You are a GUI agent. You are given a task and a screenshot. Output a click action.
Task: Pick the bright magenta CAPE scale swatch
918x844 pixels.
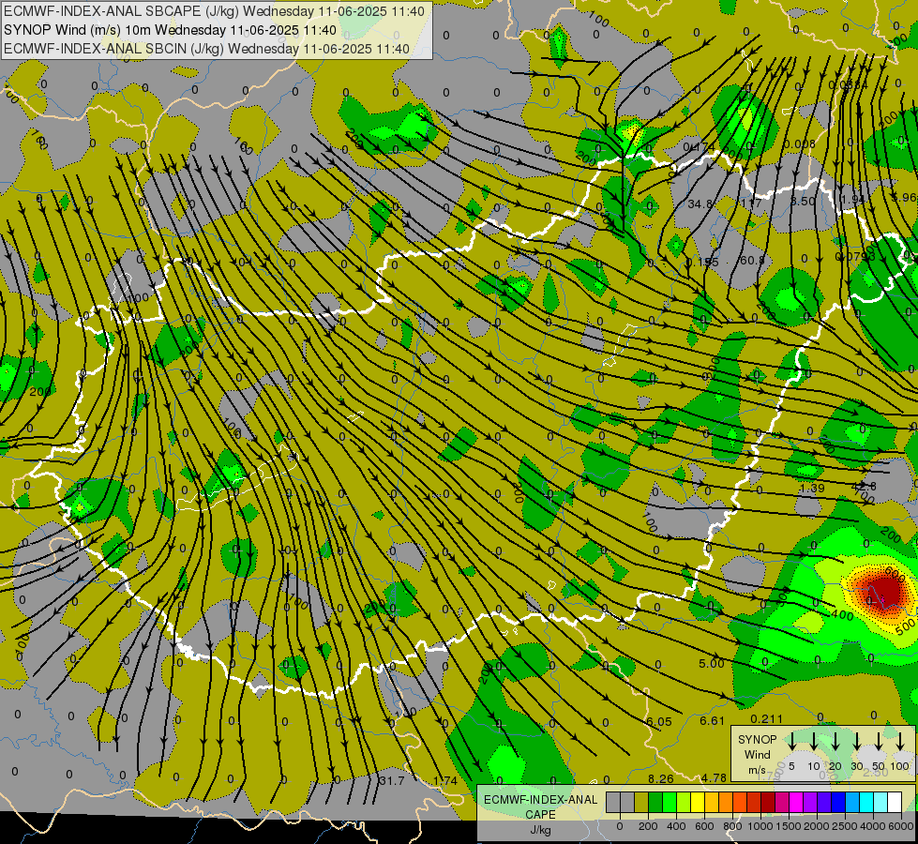pyautogui.click(x=796, y=802)
